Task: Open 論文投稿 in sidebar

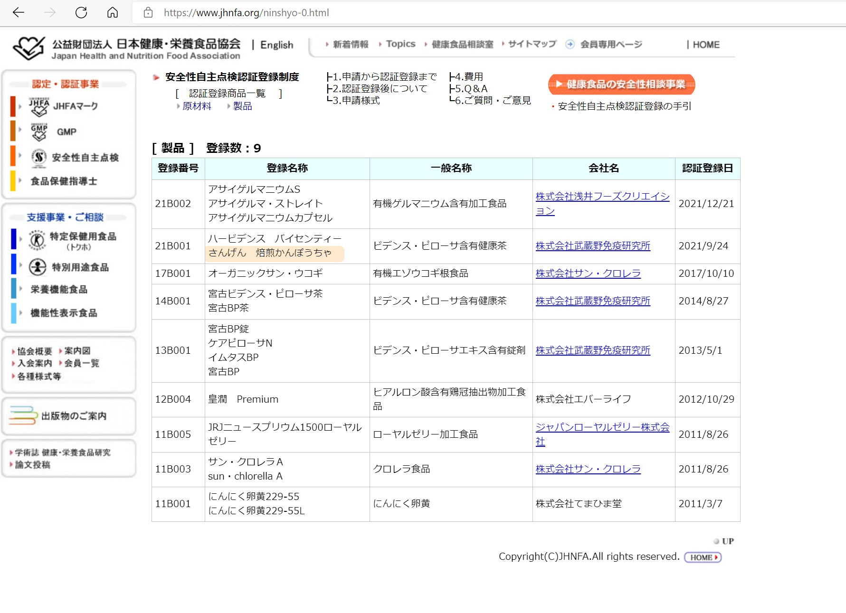Action: coord(32,465)
